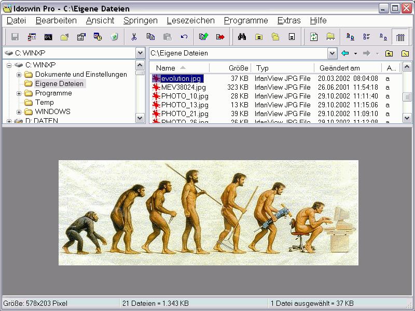Viewport: 415px width, 311px height.
Task: Click the calendar and clock date icon
Action: click(98, 37)
